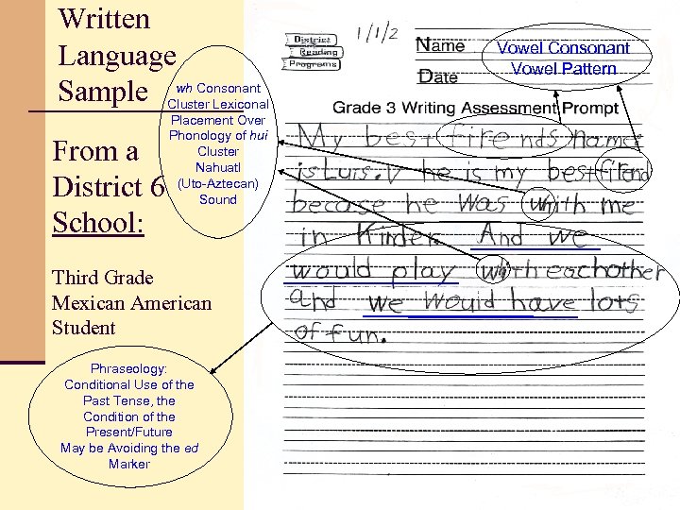Screen dimensions: 680x510
Task: Click the handwritten word 'eachother'
Action: point(603,271)
